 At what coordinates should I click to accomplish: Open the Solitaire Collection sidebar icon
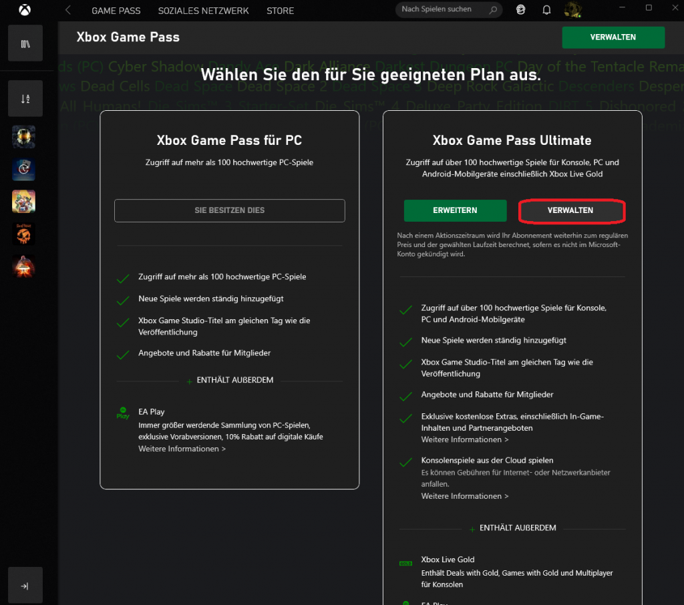pyautogui.click(x=24, y=169)
